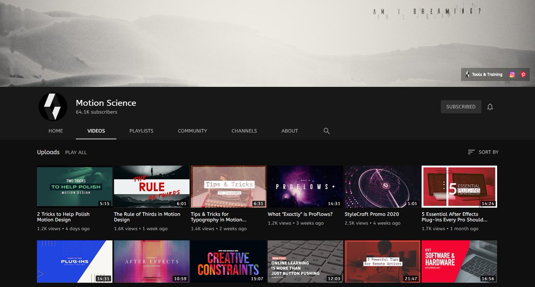The image size is (535, 287).
Task: Switch to the ABOUT tab
Action: [x=290, y=131]
